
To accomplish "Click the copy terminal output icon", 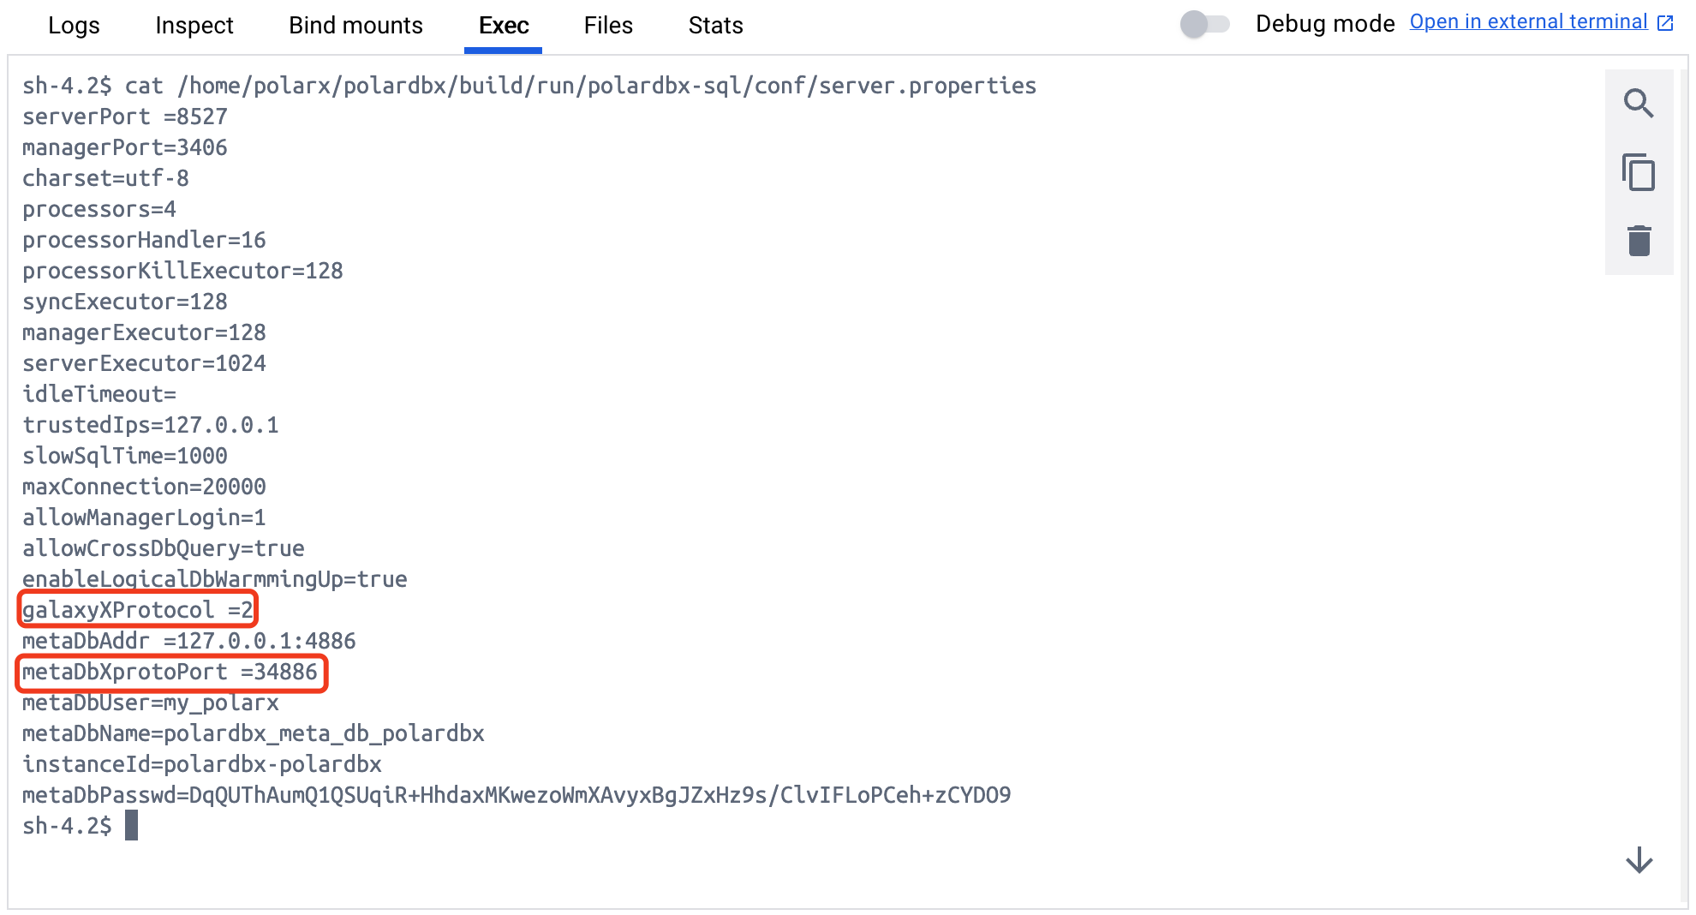I will click(1638, 172).
